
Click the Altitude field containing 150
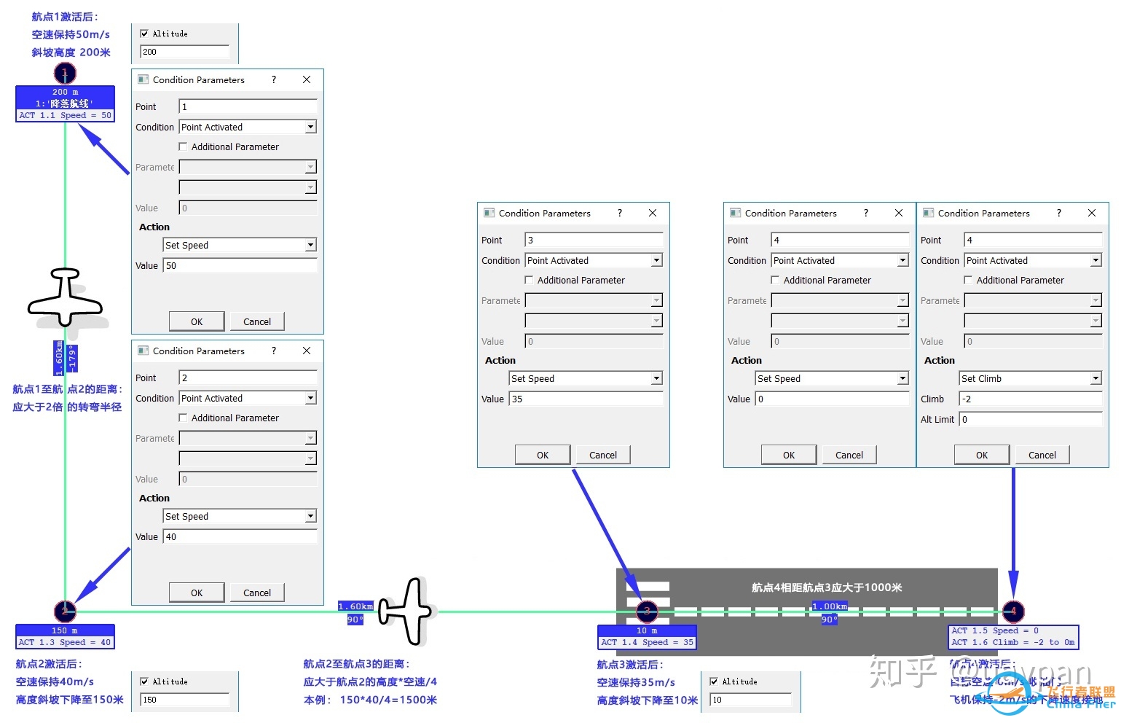pyautogui.click(x=184, y=700)
